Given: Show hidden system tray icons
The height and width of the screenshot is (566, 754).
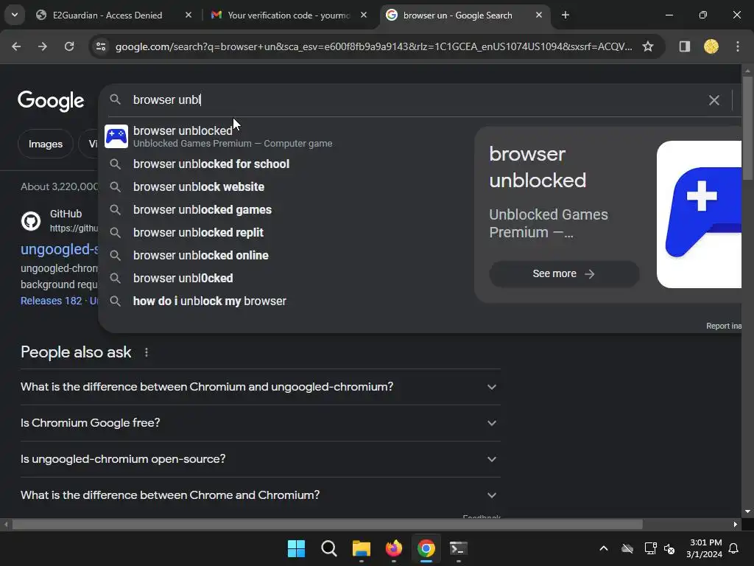Looking at the screenshot, I should [604, 548].
